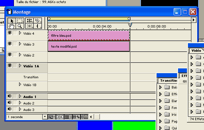Choose the Cross Fade tool

click(30, 26)
